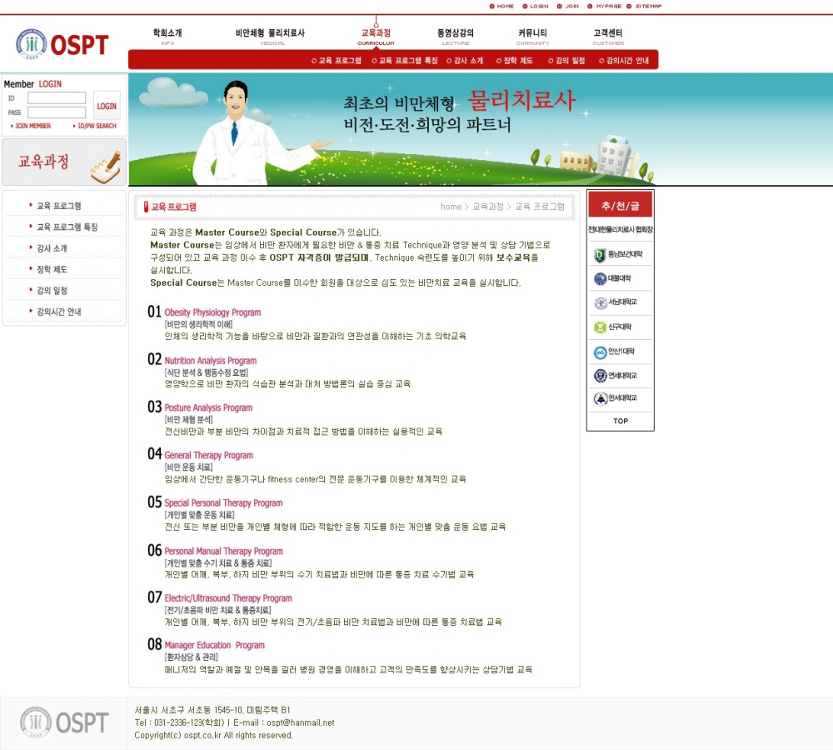This screenshot has height=750, width=833.
Task: Focus the PASS password field
Action: pyautogui.click(x=57, y=112)
